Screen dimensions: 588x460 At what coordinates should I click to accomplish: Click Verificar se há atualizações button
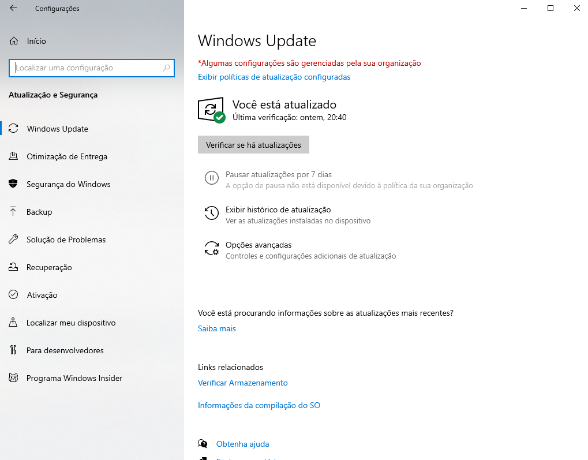[x=253, y=145]
